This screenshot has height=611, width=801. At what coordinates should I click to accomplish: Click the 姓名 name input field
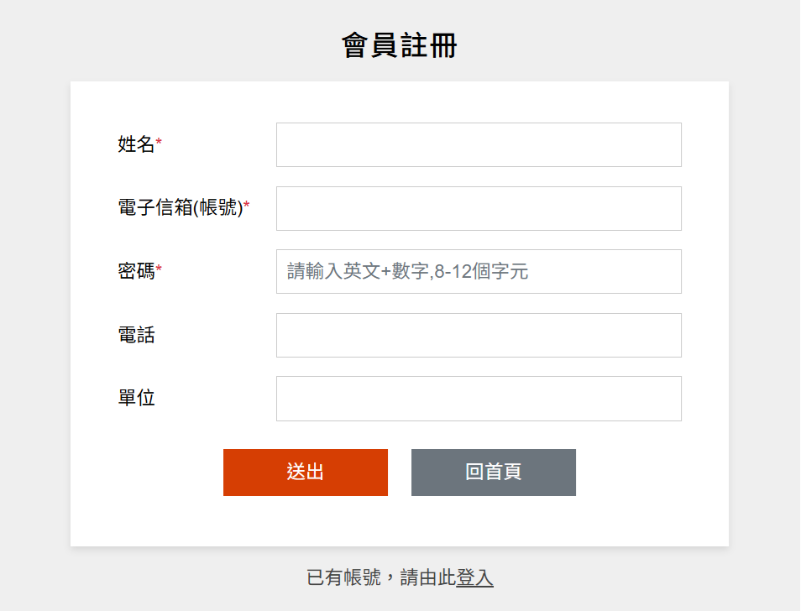(x=479, y=145)
